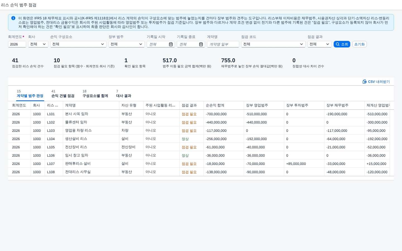Open the 기록일 종료 calendar picker

point(201,44)
